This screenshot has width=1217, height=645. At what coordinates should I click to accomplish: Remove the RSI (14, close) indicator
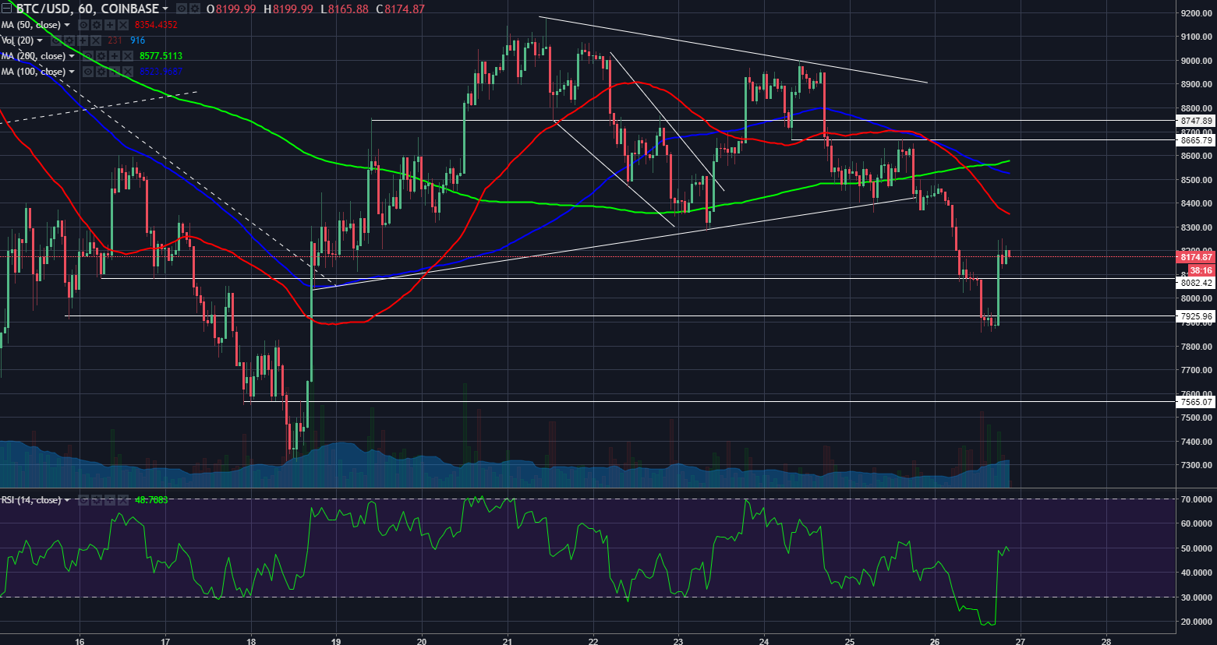coord(123,500)
